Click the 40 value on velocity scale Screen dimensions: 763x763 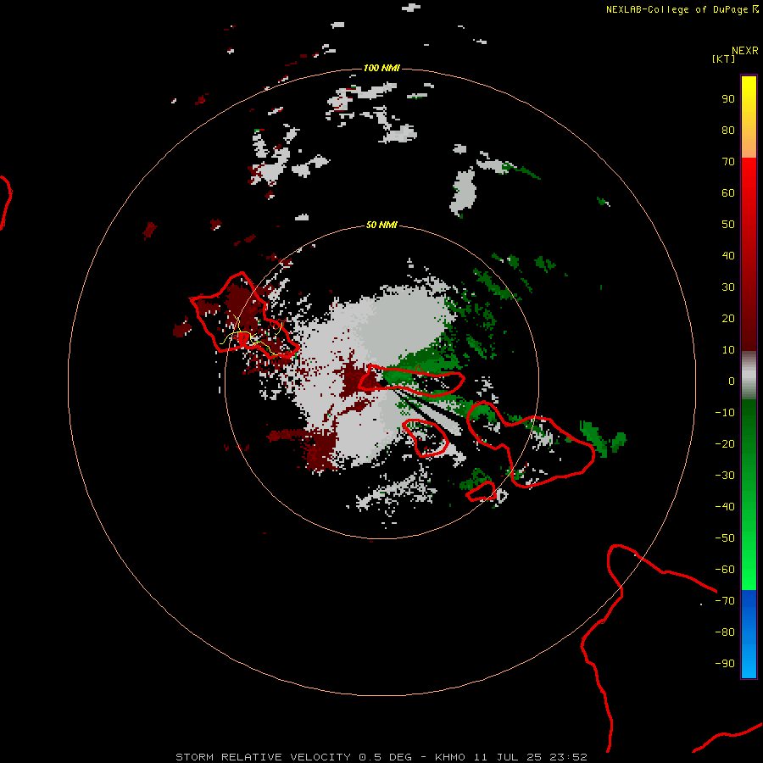(x=728, y=256)
